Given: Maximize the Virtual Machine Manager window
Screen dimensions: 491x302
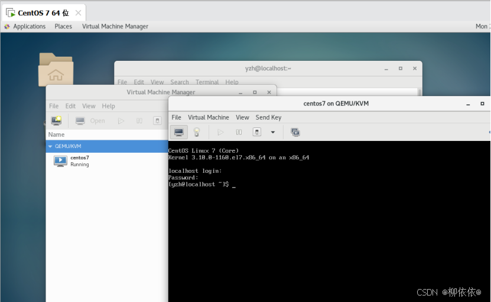Looking at the screenshot, I should [255, 92].
